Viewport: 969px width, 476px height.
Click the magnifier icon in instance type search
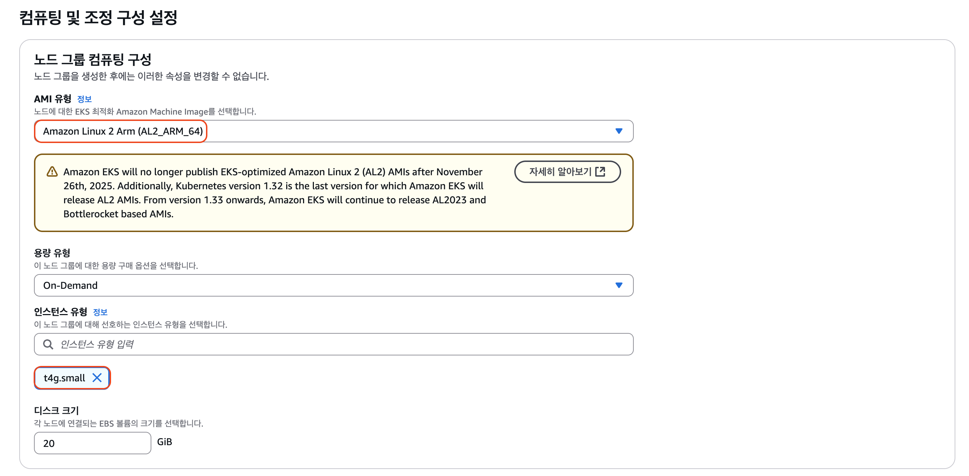pos(48,344)
